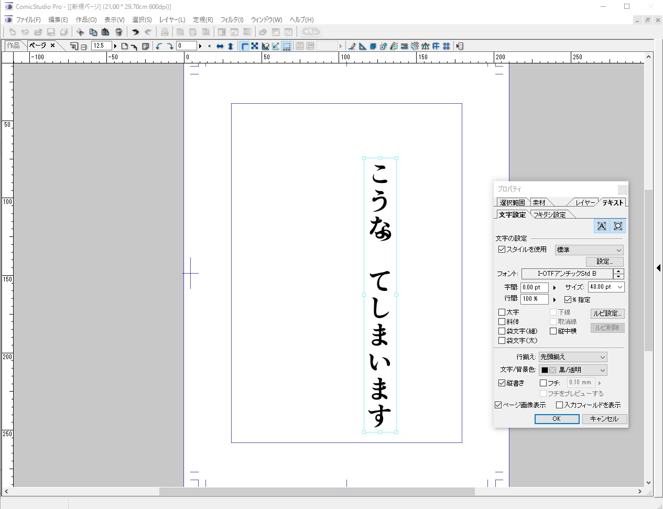This screenshot has width=663, height=509.
Task: Switch to the フキダシ設定 tab
Action: pos(550,214)
